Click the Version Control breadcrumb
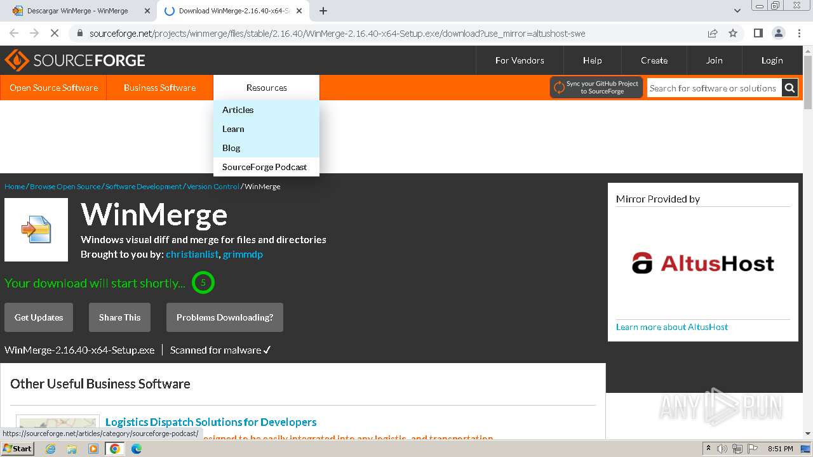The width and height of the screenshot is (813, 457). (213, 186)
